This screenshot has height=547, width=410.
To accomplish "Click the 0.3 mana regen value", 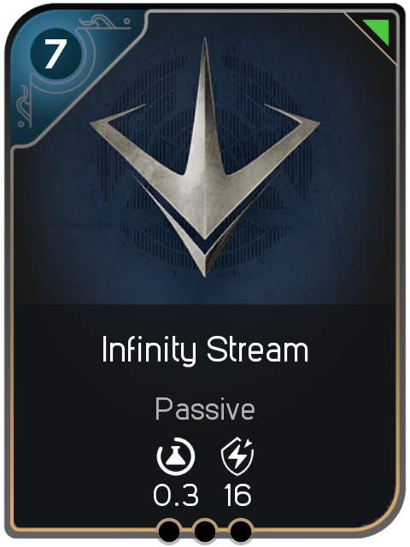I will [x=176, y=495].
